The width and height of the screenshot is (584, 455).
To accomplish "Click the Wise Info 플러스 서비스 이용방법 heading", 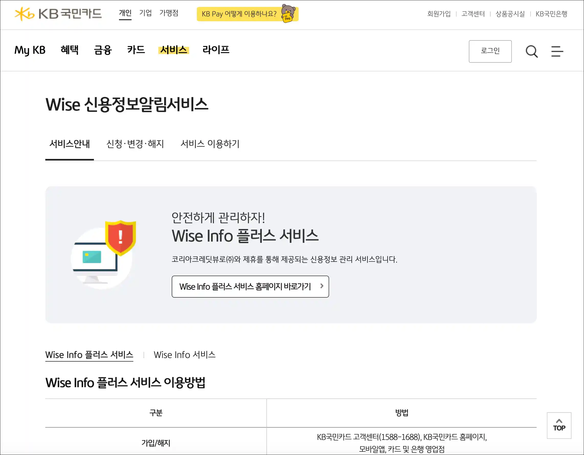I will [125, 383].
